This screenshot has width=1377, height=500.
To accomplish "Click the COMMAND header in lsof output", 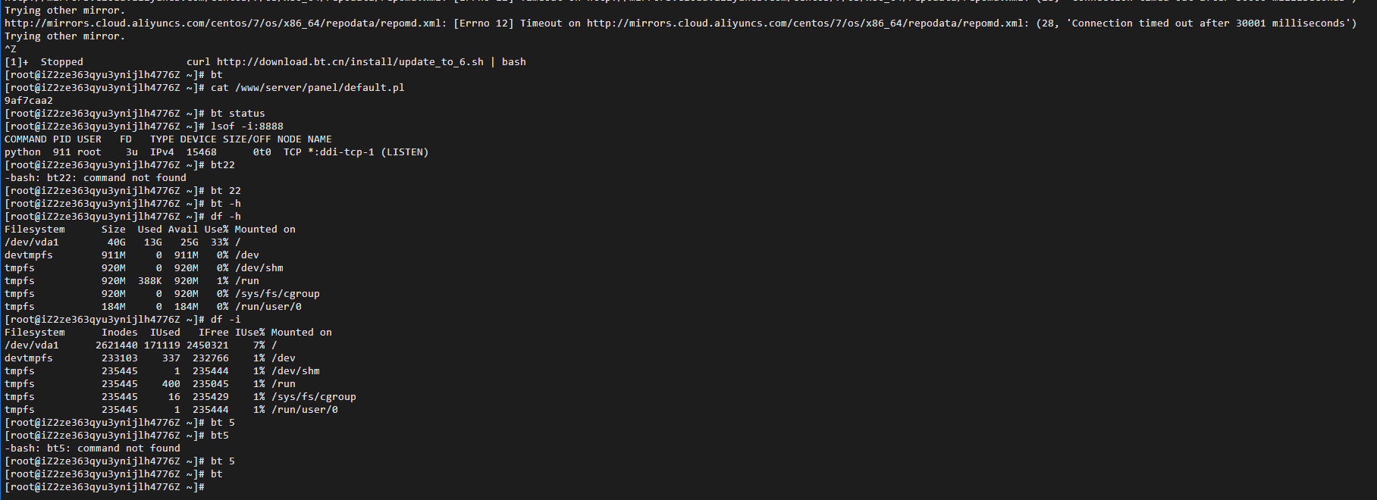I will [26, 139].
